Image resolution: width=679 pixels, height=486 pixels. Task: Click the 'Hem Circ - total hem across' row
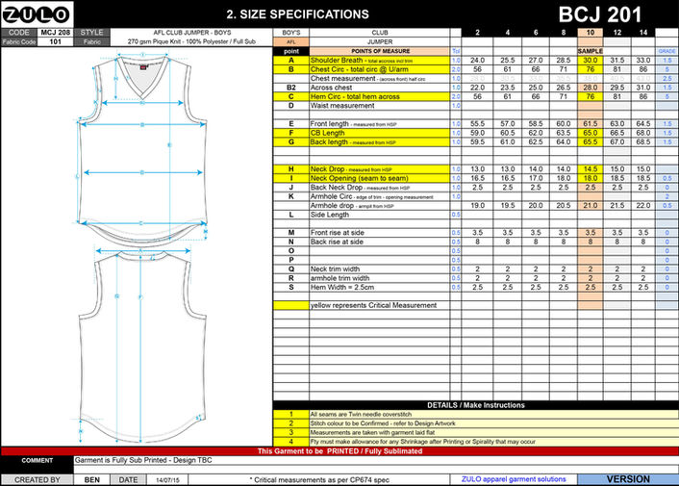pos(380,96)
